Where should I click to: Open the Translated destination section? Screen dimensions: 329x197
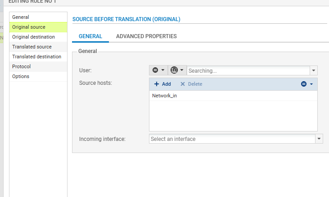(36, 57)
